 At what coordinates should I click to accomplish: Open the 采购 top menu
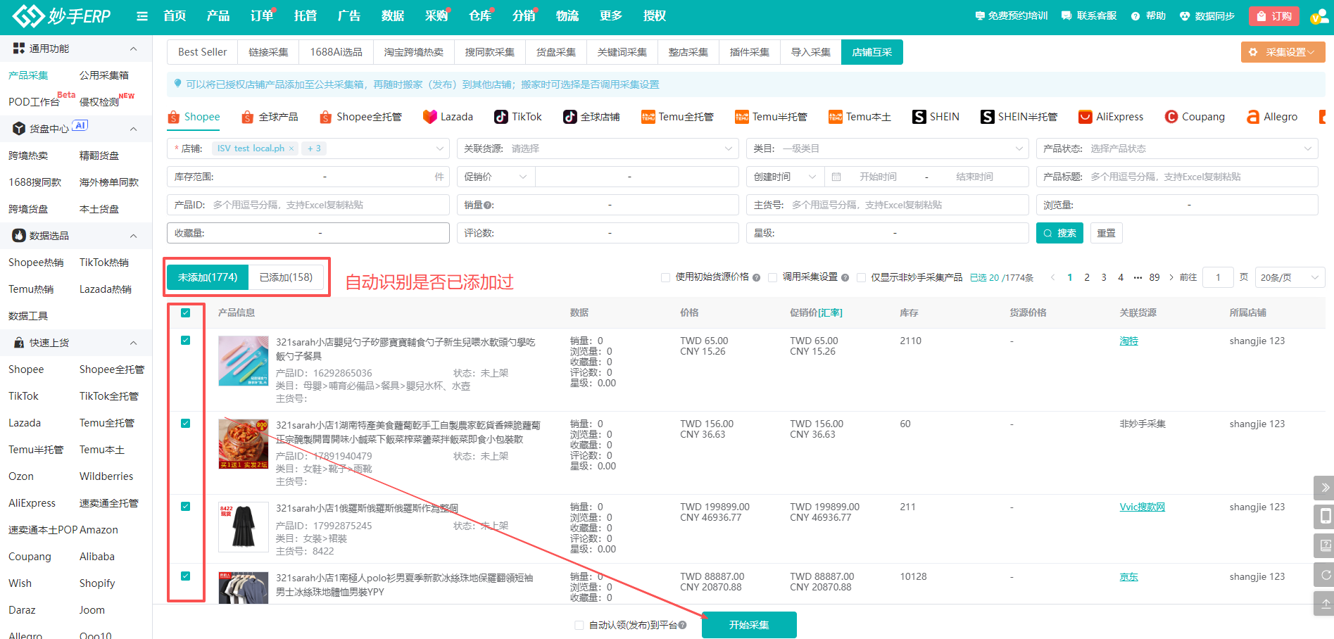pos(436,15)
